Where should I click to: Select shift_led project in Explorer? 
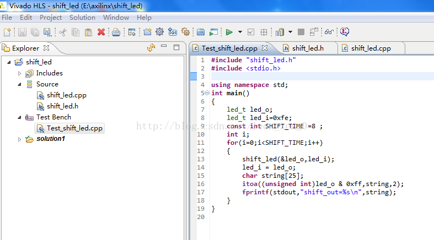39,62
